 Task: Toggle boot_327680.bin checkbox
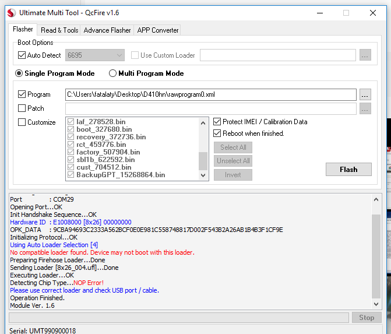71,129
